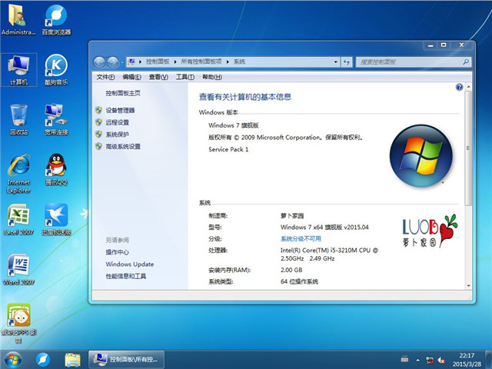Click Baidu browser pinned on taskbar
This screenshot has width=492, height=369.
(43, 360)
